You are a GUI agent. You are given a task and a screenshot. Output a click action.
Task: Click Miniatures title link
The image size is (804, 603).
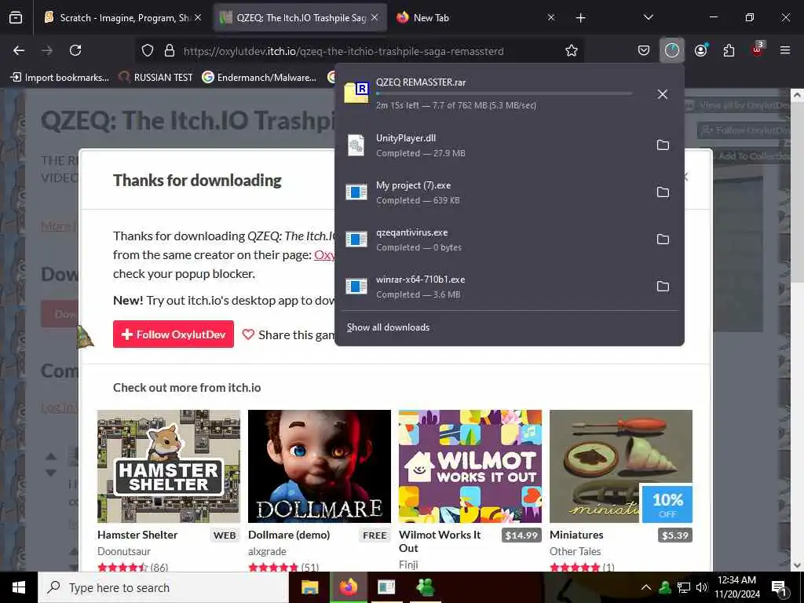point(576,535)
